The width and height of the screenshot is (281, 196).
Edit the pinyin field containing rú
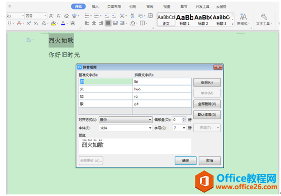point(162,97)
